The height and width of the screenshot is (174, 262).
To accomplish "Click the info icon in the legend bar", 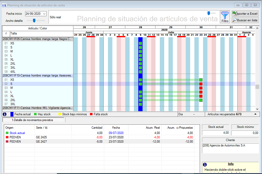I will [x=5, y=114].
